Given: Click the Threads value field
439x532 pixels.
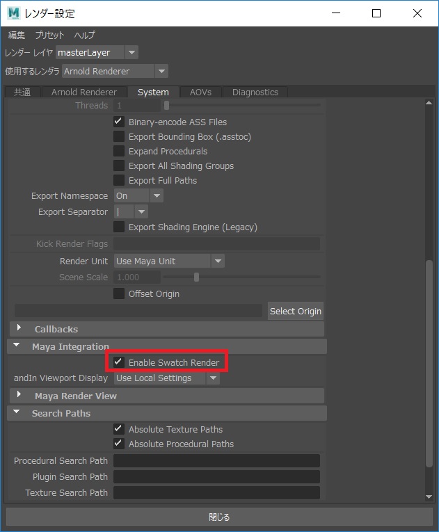Looking at the screenshot, I should (137, 106).
